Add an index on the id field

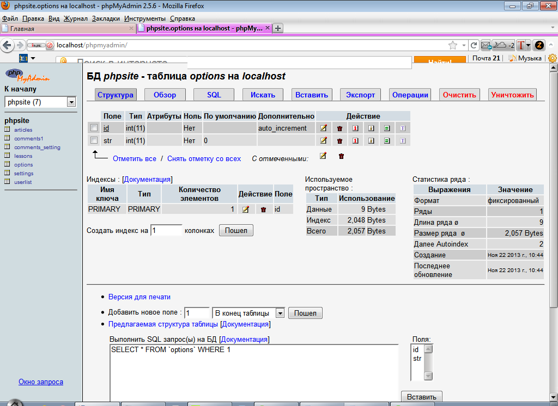click(371, 128)
